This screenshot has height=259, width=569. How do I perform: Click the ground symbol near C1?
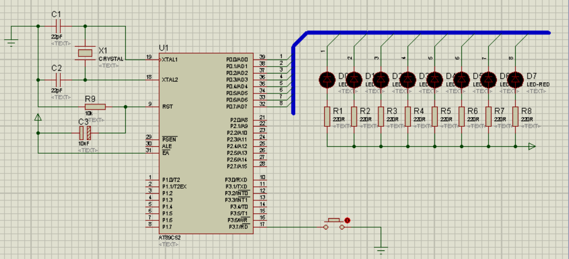tap(11, 44)
